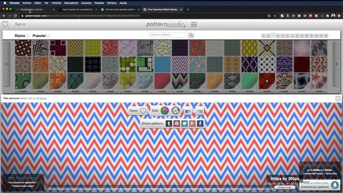Bookmark the page with the star icon
Screen dimensions: 343x193
(275, 16)
